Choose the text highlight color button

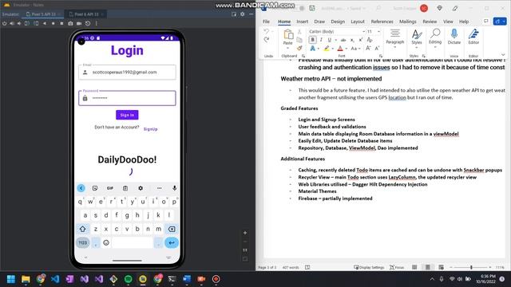point(327,49)
